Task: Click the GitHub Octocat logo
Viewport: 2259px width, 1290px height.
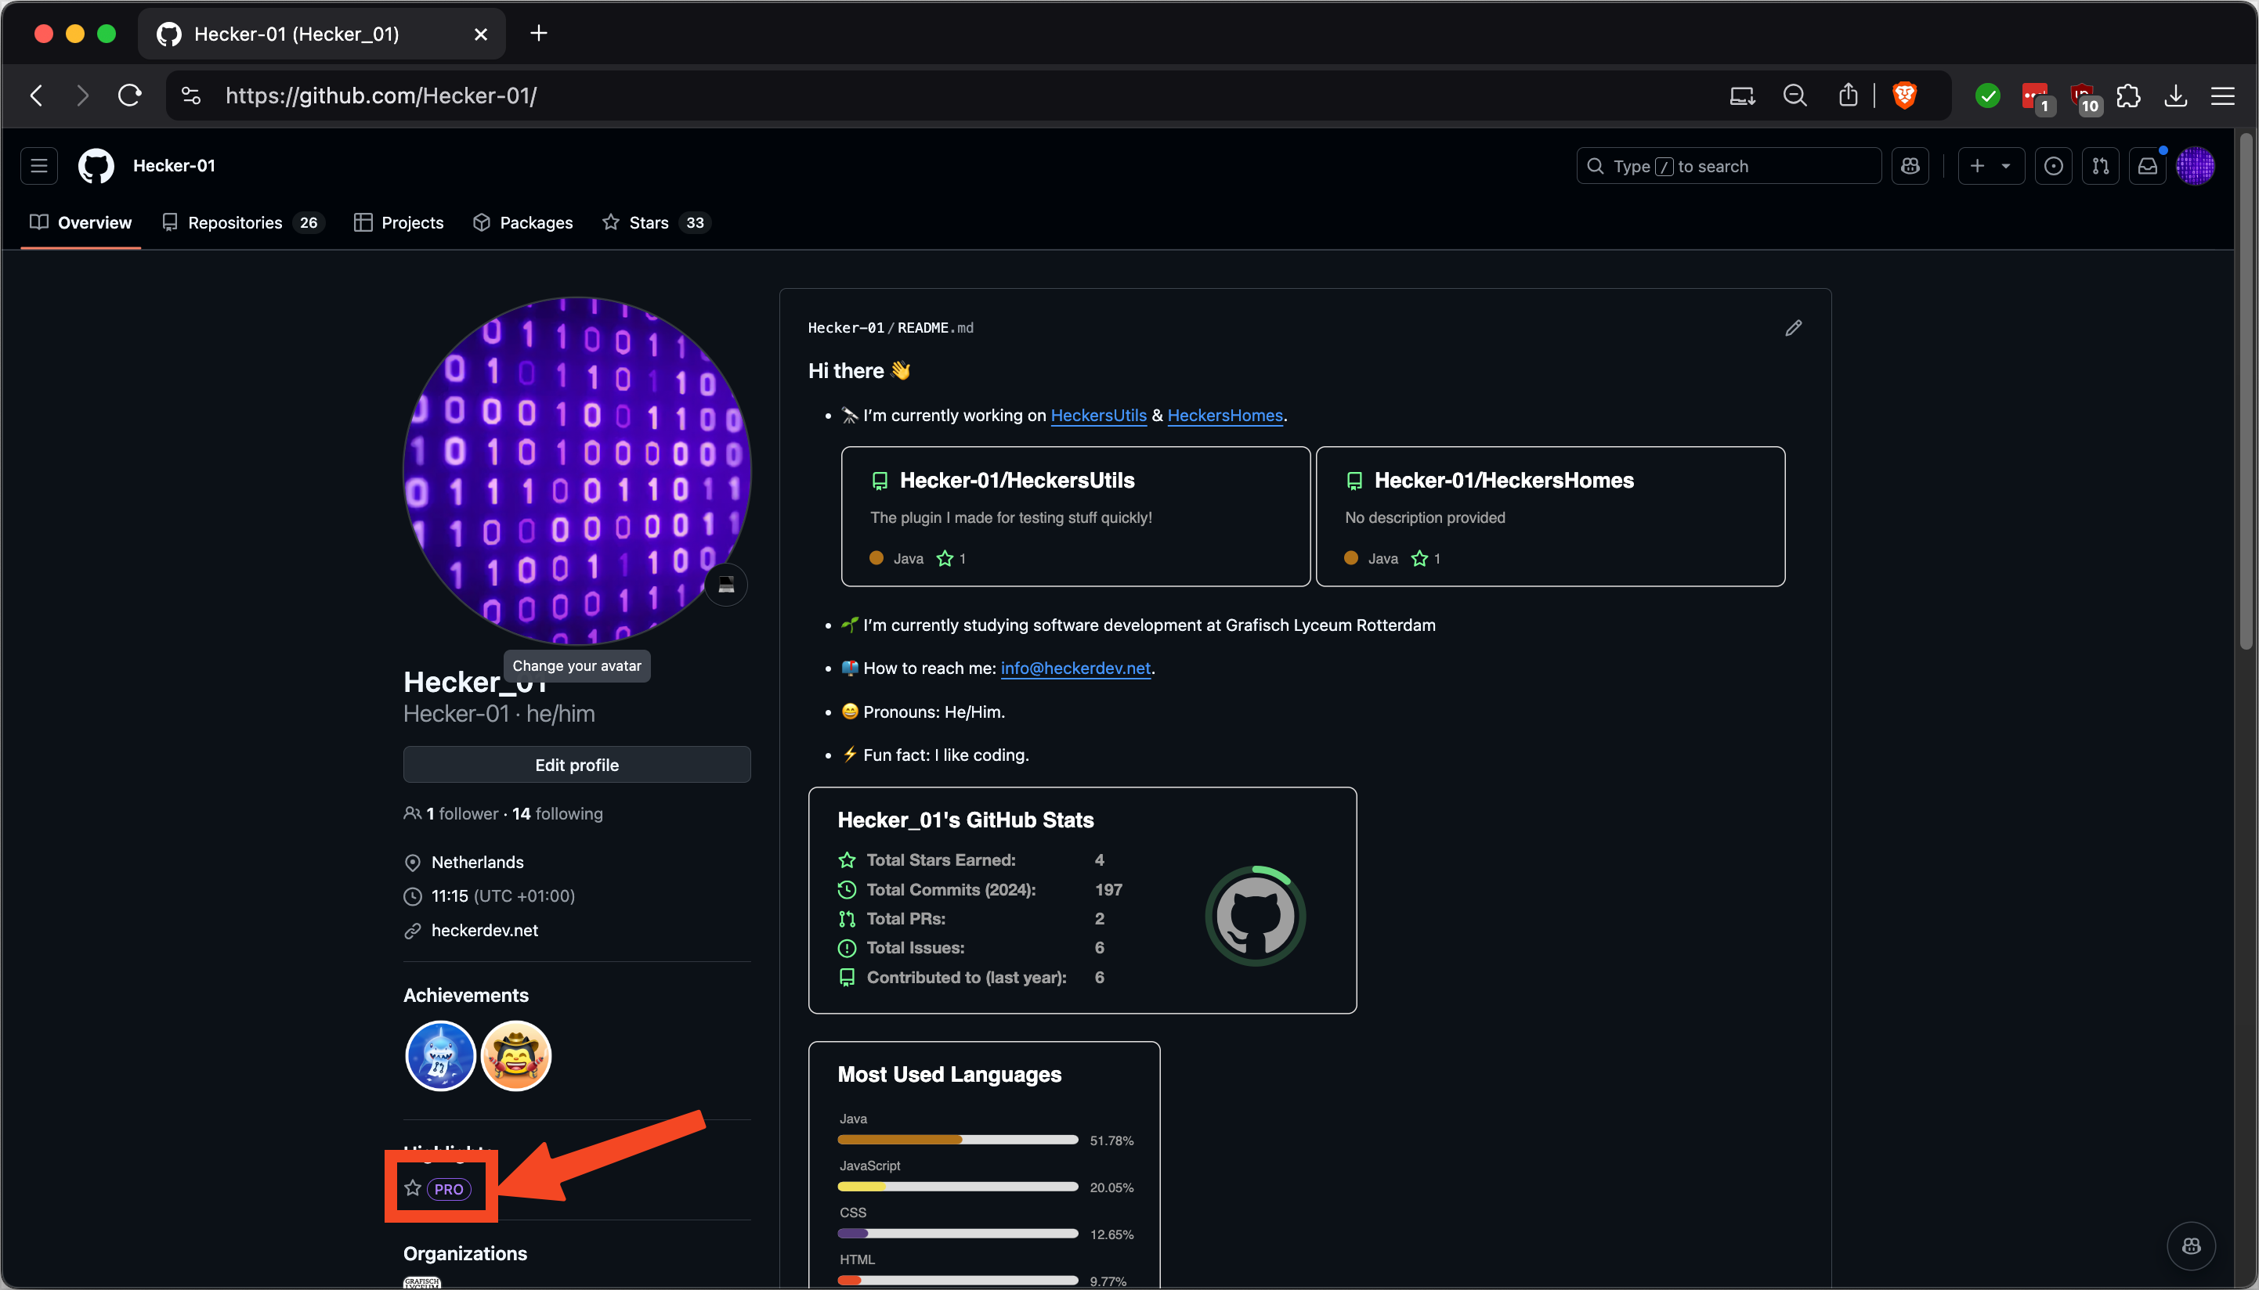Action: tap(96, 166)
